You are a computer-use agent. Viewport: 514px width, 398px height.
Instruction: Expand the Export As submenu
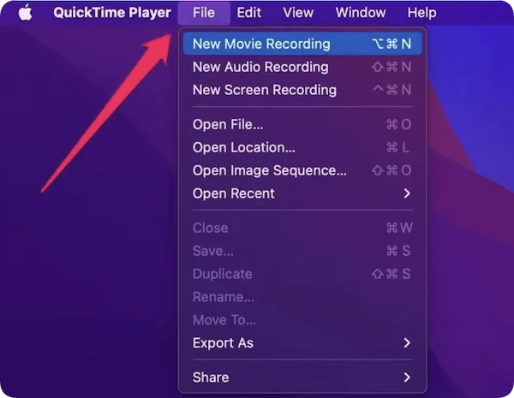click(x=302, y=342)
